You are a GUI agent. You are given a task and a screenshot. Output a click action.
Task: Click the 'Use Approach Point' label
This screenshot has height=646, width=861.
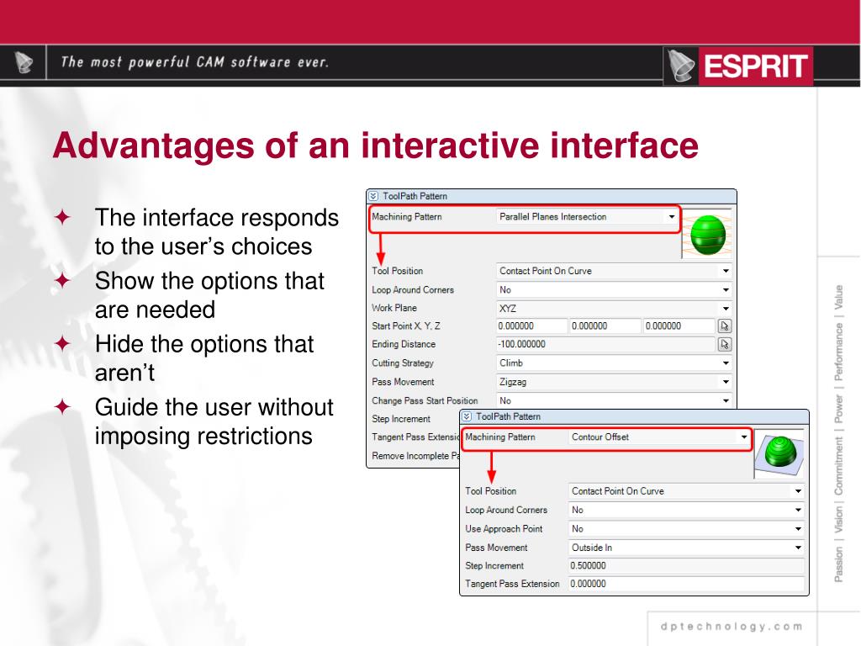click(x=504, y=528)
